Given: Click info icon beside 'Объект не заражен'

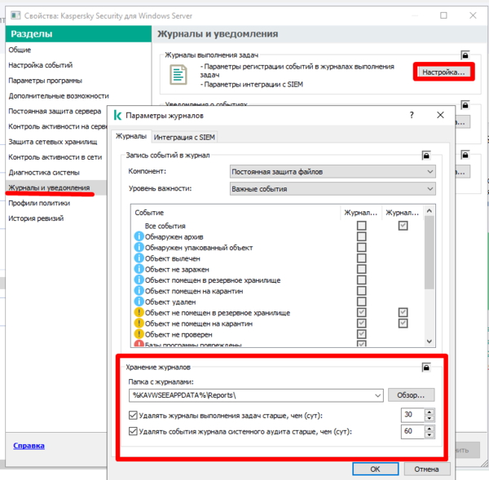Looking at the screenshot, I should (x=139, y=269).
